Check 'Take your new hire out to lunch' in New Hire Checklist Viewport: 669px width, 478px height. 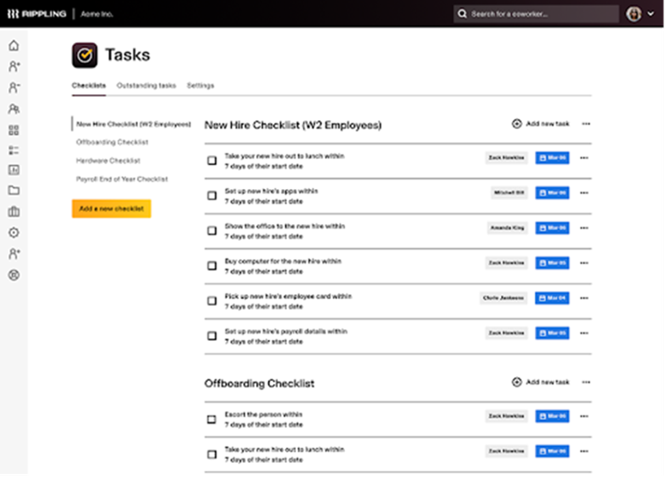pos(212,160)
